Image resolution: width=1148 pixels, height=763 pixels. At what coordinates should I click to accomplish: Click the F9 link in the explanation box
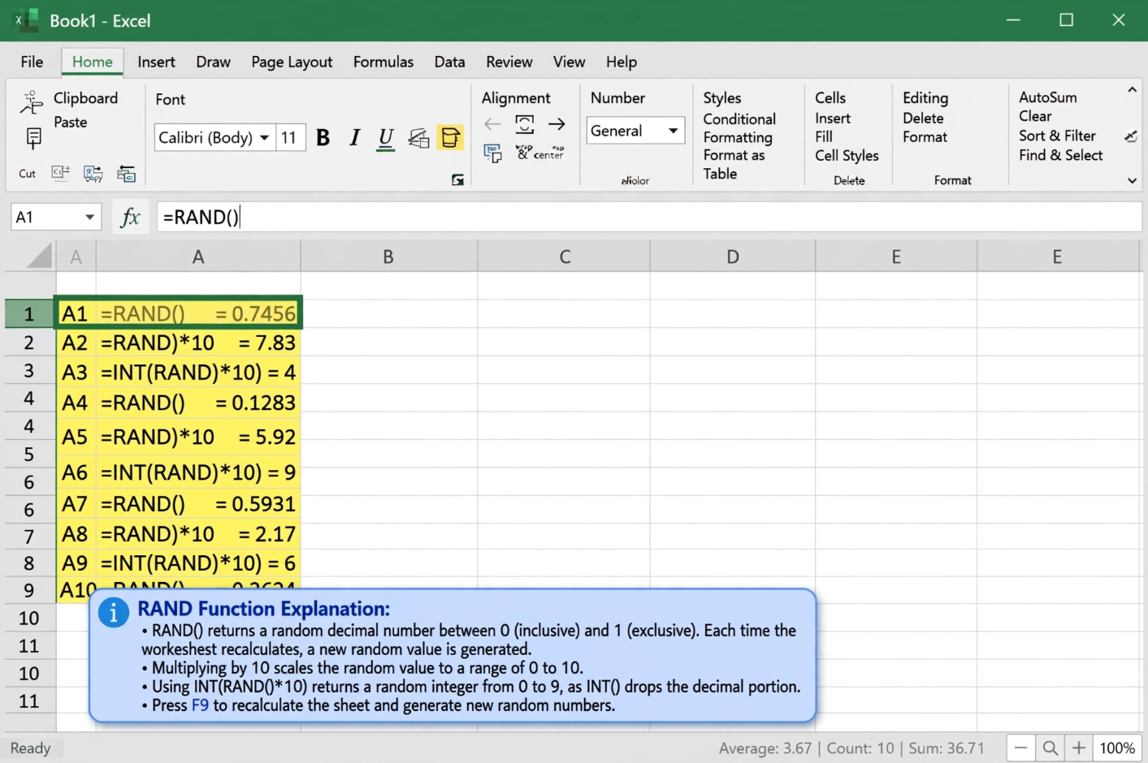click(200, 705)
